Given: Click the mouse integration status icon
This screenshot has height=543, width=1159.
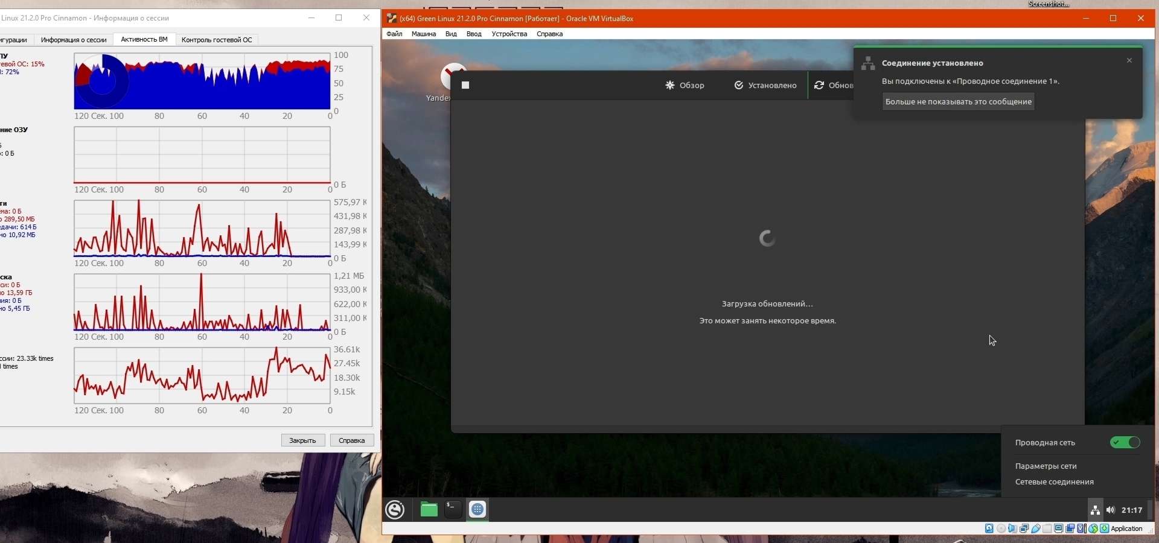Looking at the screenshot, I should [x=1093, y=529].
